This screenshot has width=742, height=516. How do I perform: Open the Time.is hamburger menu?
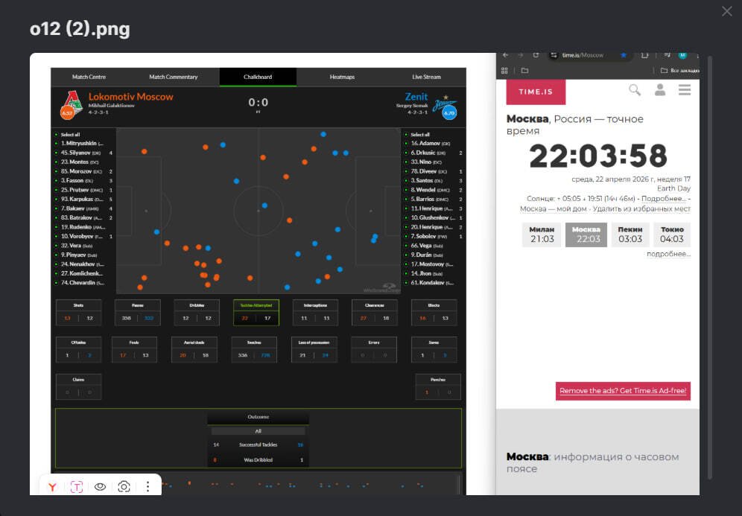(x=685, y=90)
